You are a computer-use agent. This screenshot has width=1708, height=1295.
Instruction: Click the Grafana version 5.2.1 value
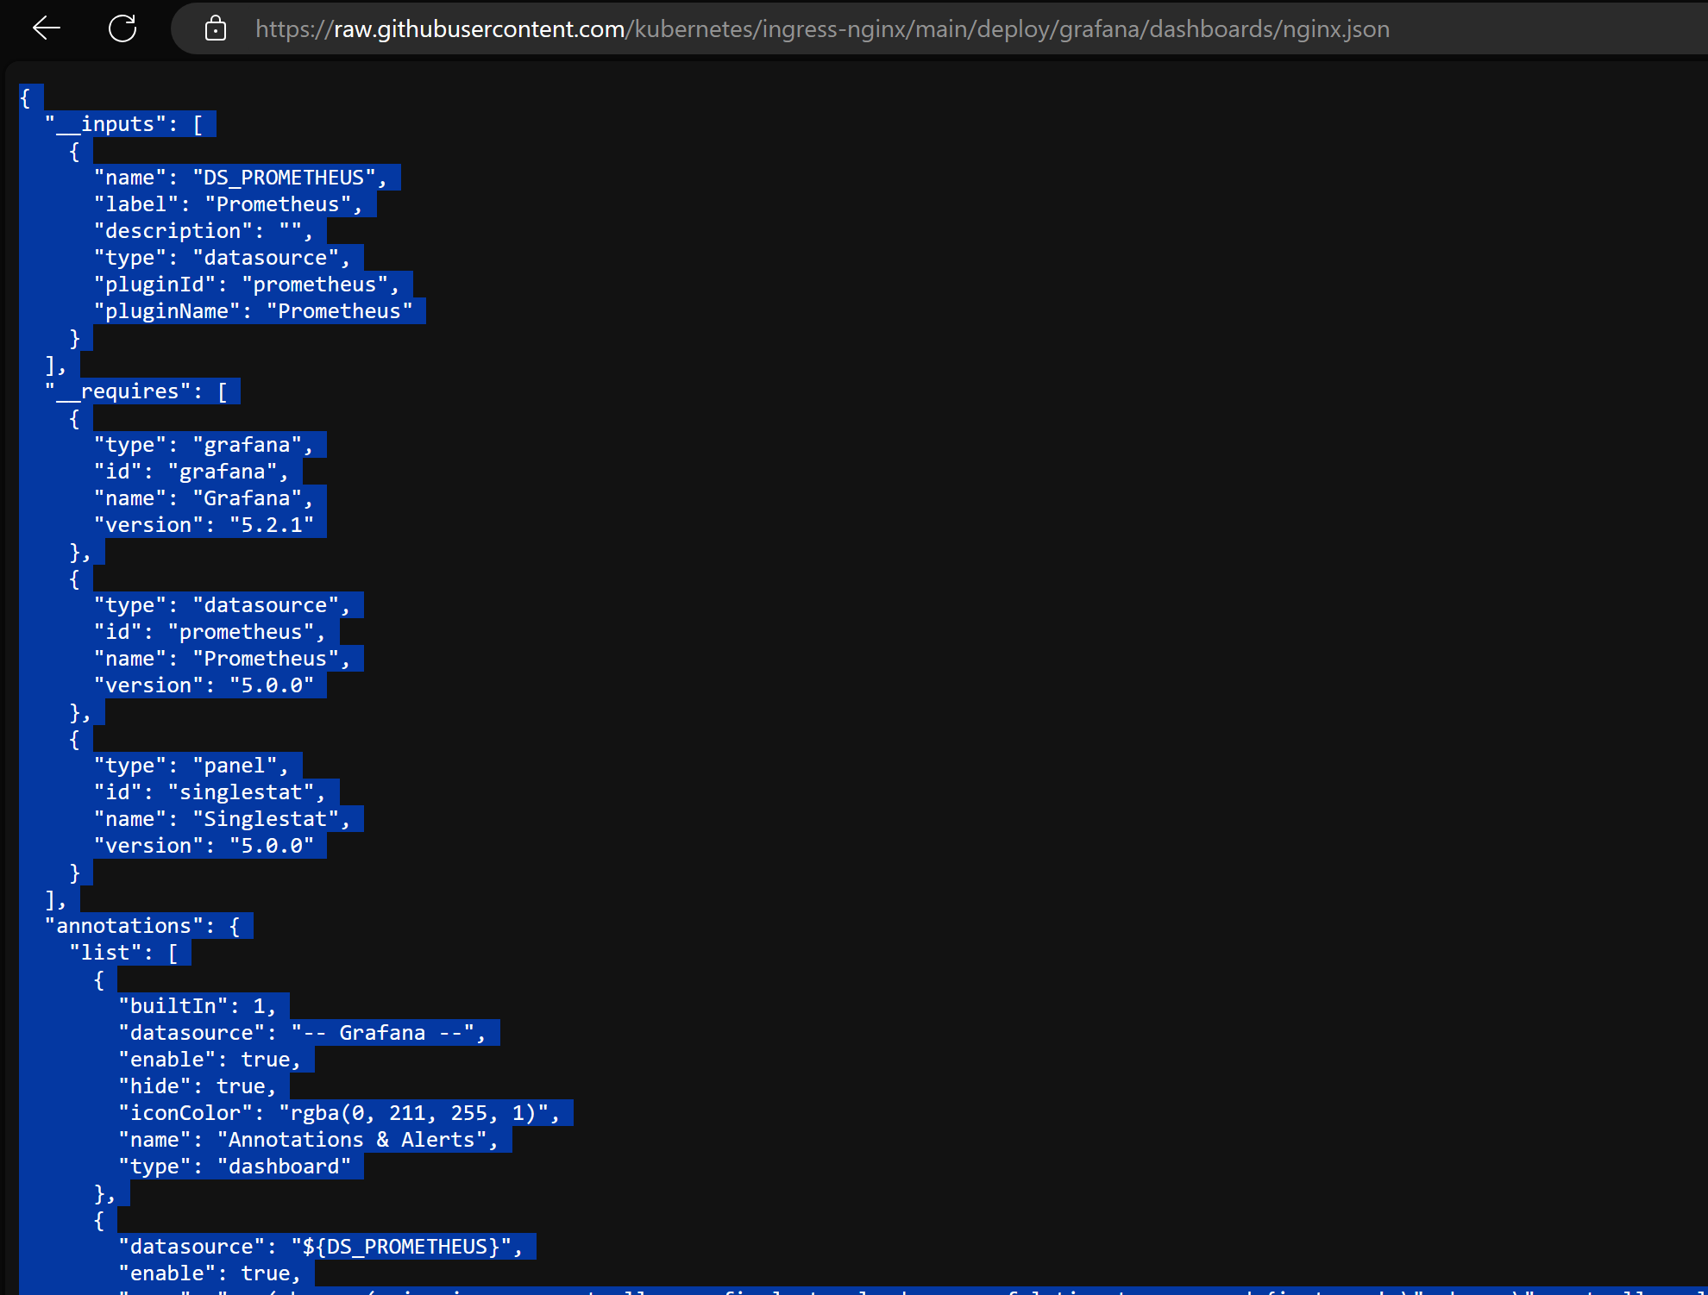272,524
